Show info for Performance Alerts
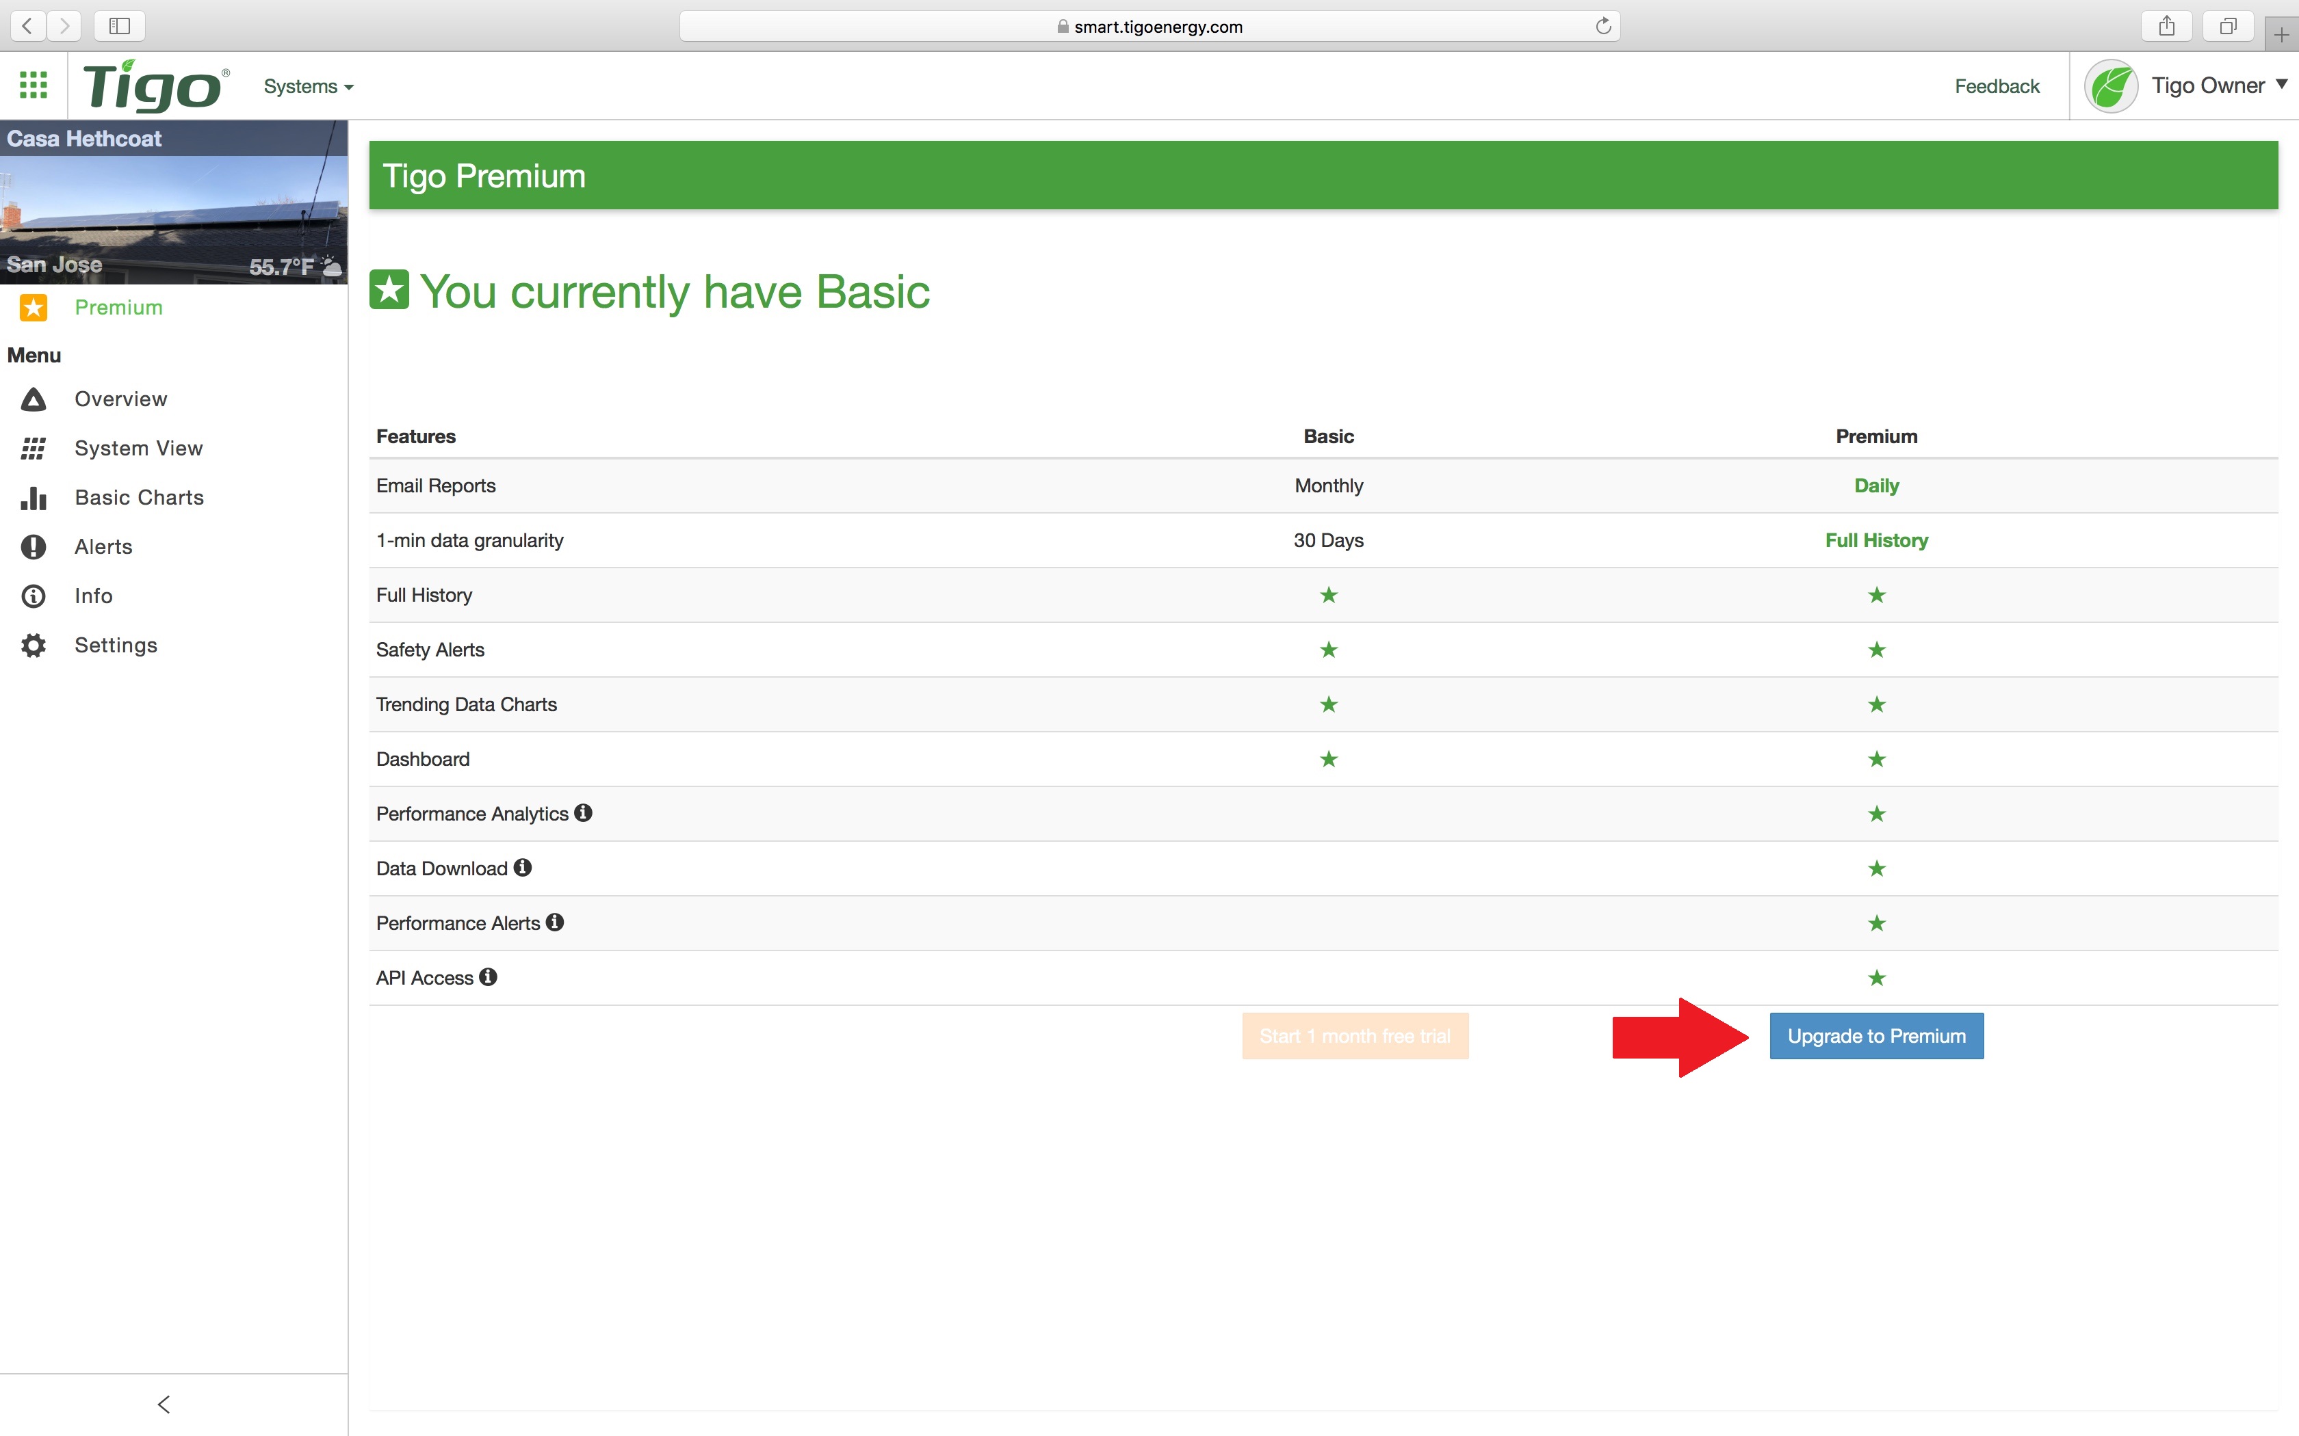2299x1436 pixels. pyautogui.click(x=555, y=922)
